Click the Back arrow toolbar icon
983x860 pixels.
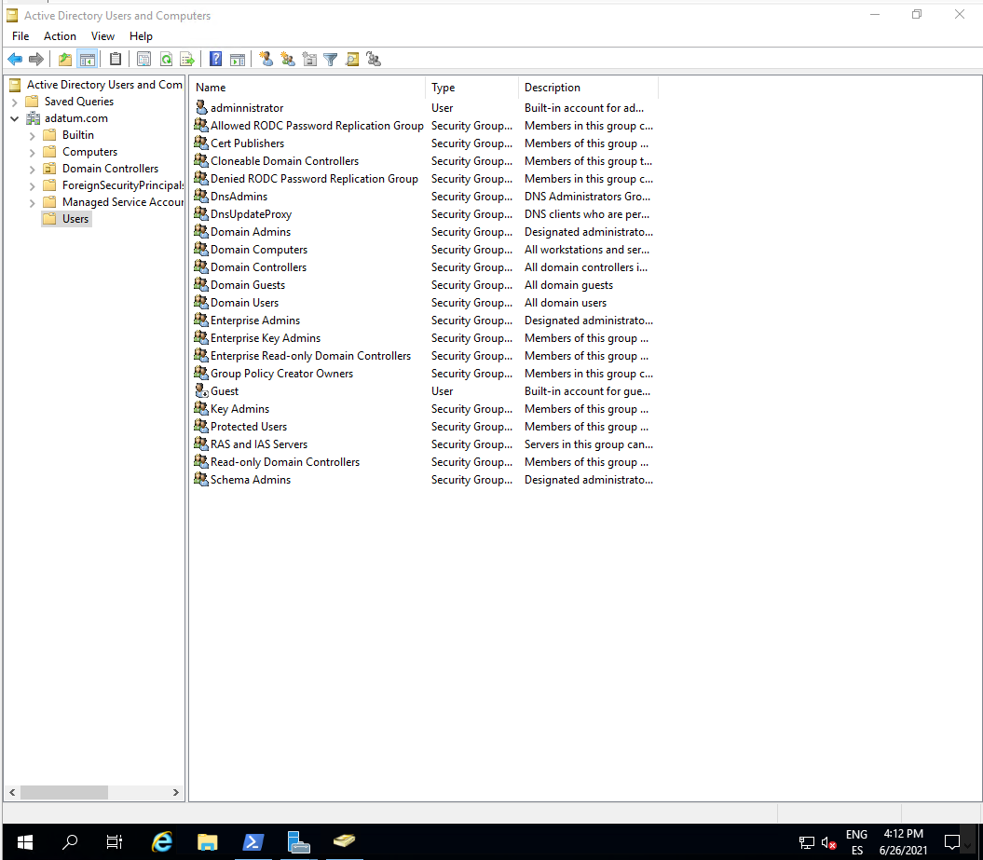(x=15, y=60)
